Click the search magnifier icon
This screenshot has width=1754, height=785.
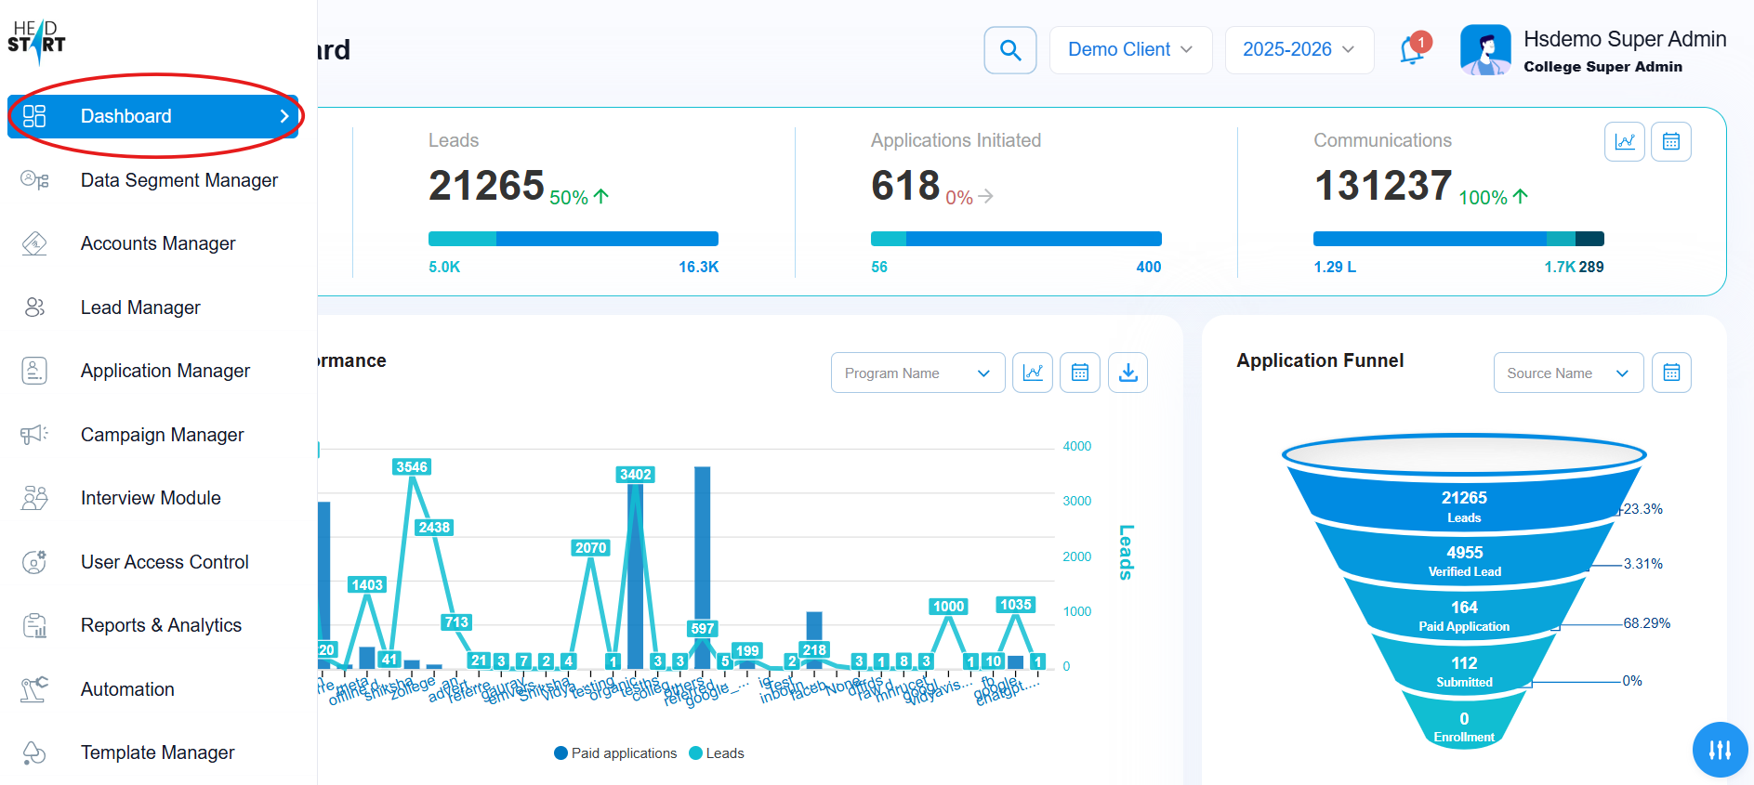coord(1009,50)
